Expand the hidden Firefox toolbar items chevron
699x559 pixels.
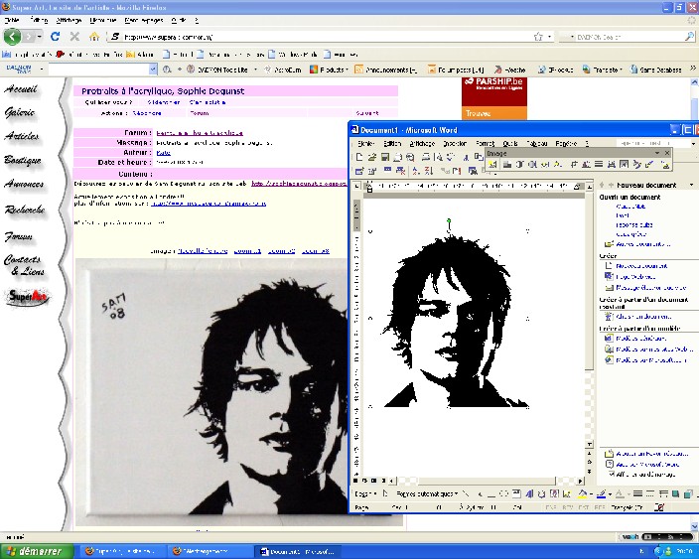coord(693,69)
